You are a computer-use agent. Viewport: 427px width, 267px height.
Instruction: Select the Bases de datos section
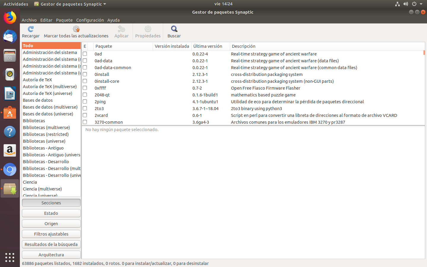coord(51,100)
